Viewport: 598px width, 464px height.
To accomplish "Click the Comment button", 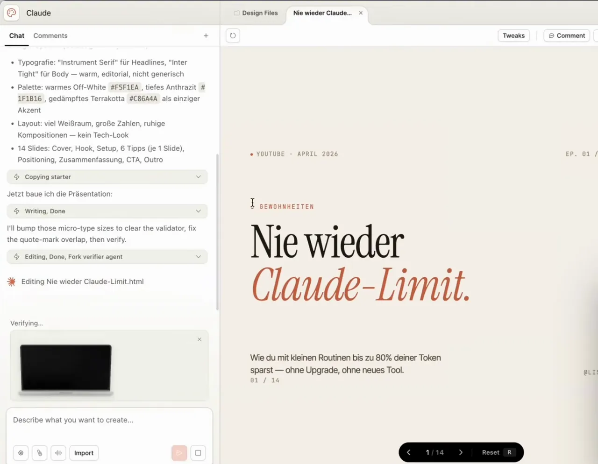I will [567, 35].
